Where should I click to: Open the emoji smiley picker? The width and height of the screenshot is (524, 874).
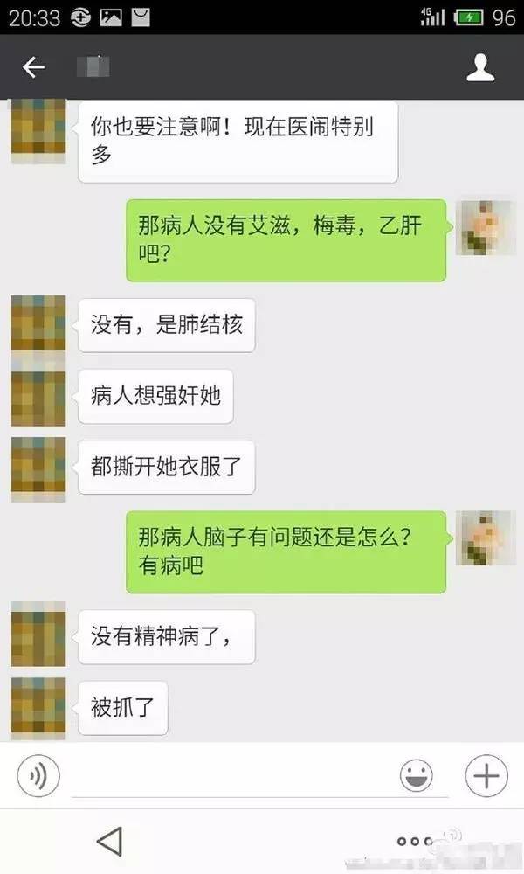pyautogui.click(x=416, y=775)
